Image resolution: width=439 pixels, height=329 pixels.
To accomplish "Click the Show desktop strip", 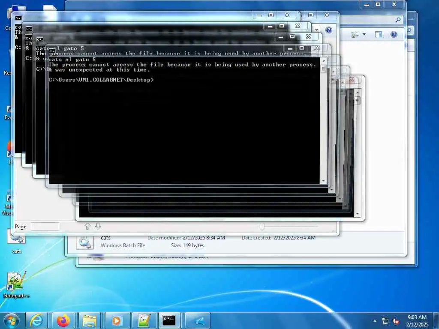I will [x=436, y=320].
